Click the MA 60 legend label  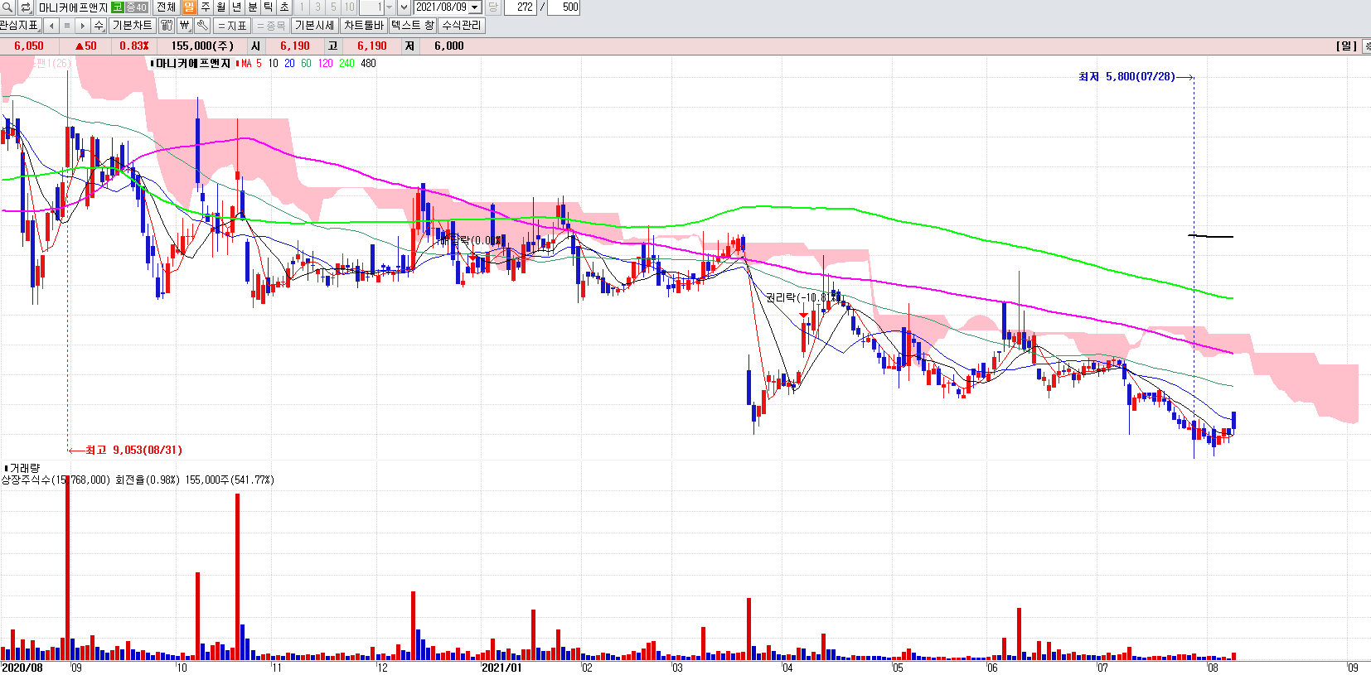[x=306, y=63]
